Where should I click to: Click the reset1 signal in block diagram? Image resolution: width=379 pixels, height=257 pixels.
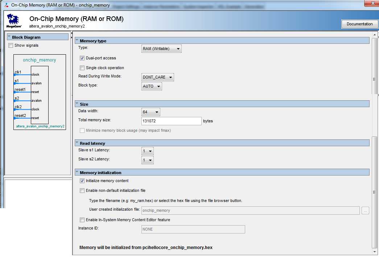(x=20, y=89)
